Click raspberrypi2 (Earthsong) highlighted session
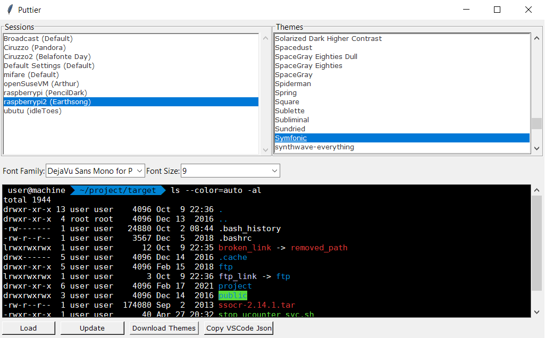The height and width of the screenshot is (338, 545). tap(131, 102)
